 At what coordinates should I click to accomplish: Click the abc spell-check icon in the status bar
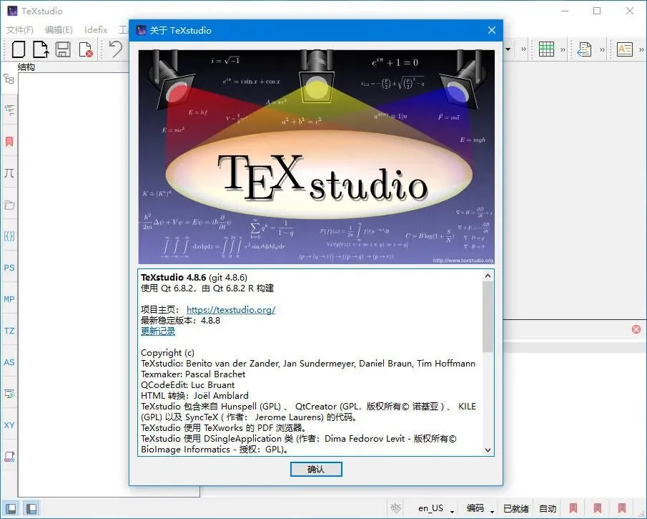[x=396, y=508]
